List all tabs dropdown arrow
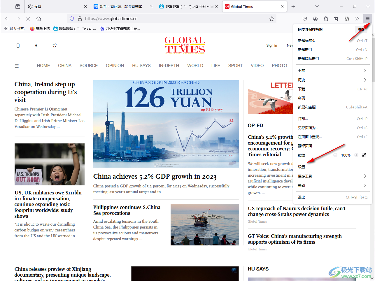The image size is (375, 281). click(x=317, y=6)
